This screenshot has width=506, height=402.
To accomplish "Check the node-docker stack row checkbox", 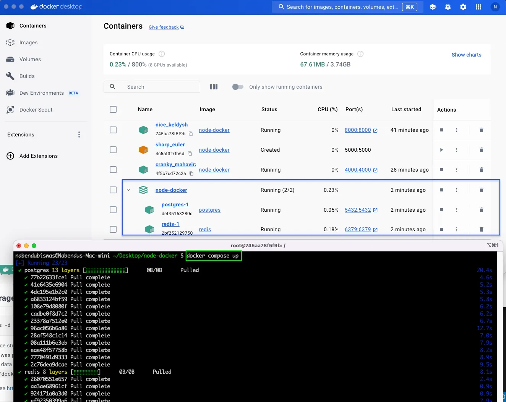I will 113,190.
